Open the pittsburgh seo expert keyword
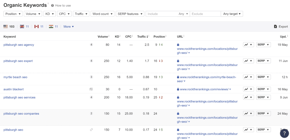 (18, 61)
